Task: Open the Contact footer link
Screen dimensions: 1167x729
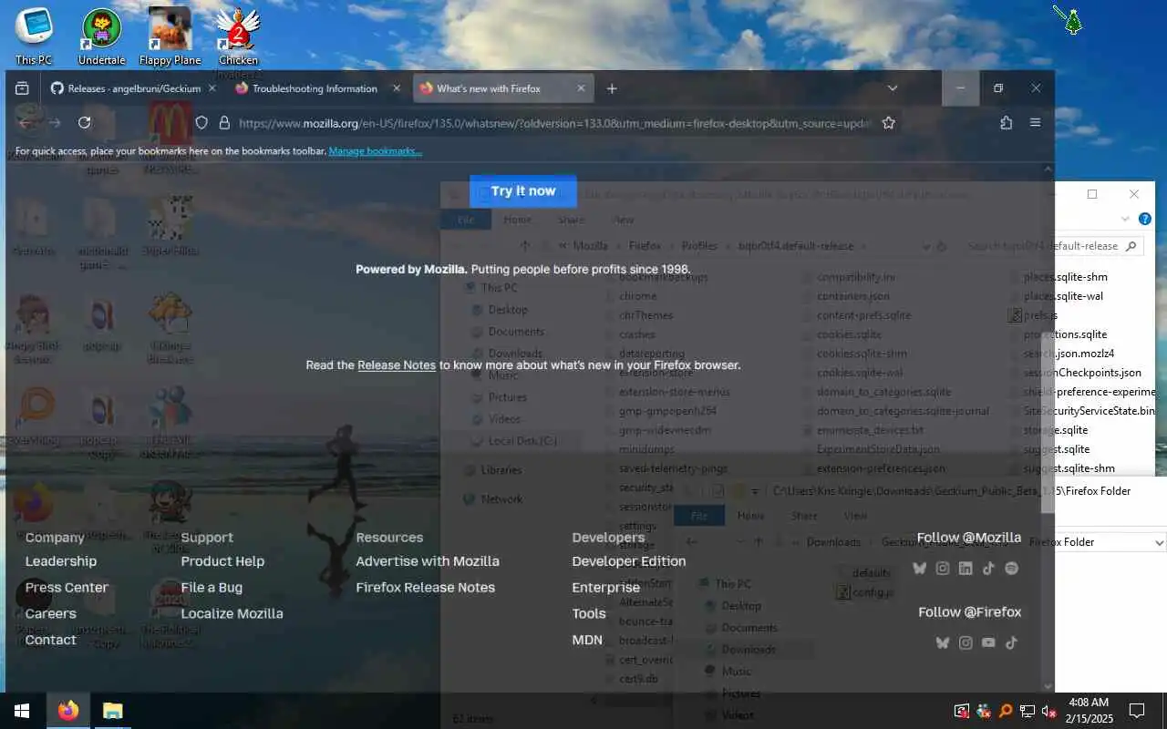Action: pyautogui.click(x=51, y=640)
